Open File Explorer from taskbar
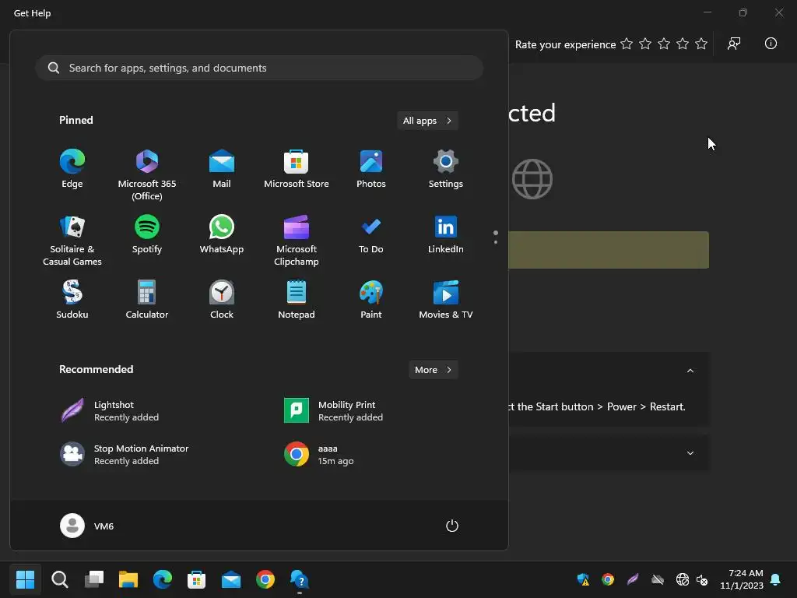 [128, 579]
